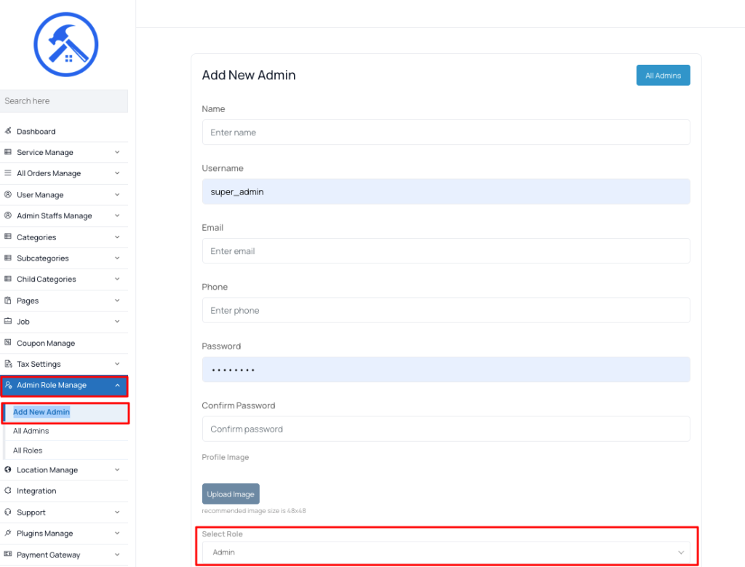The height and width of the screenshot is (567, 745).
Task: Open Add New Admin submenu item
Action: coord(66,412)
